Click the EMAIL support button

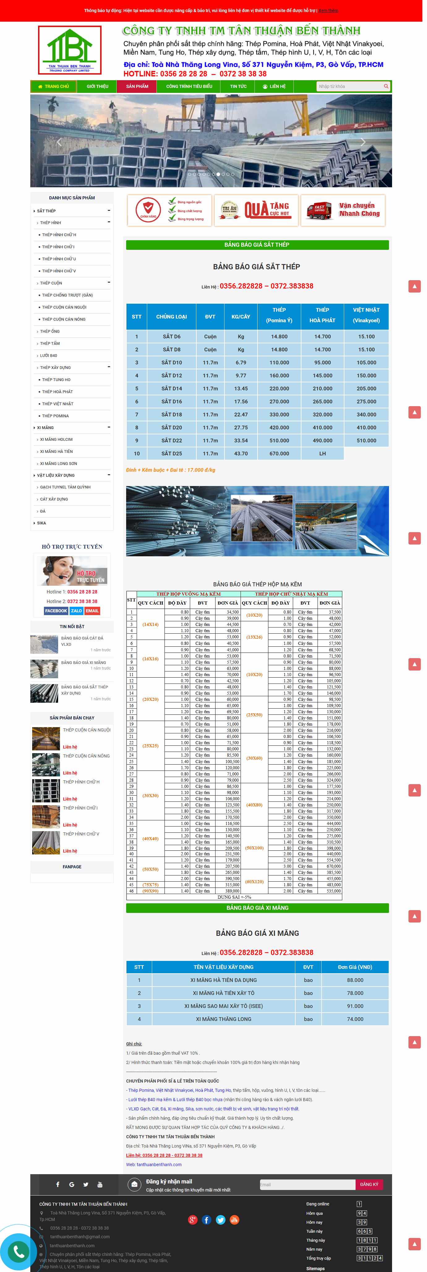pyautogui.click(x=92, y=611)
